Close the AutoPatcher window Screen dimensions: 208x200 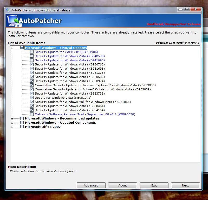(196, 9)
